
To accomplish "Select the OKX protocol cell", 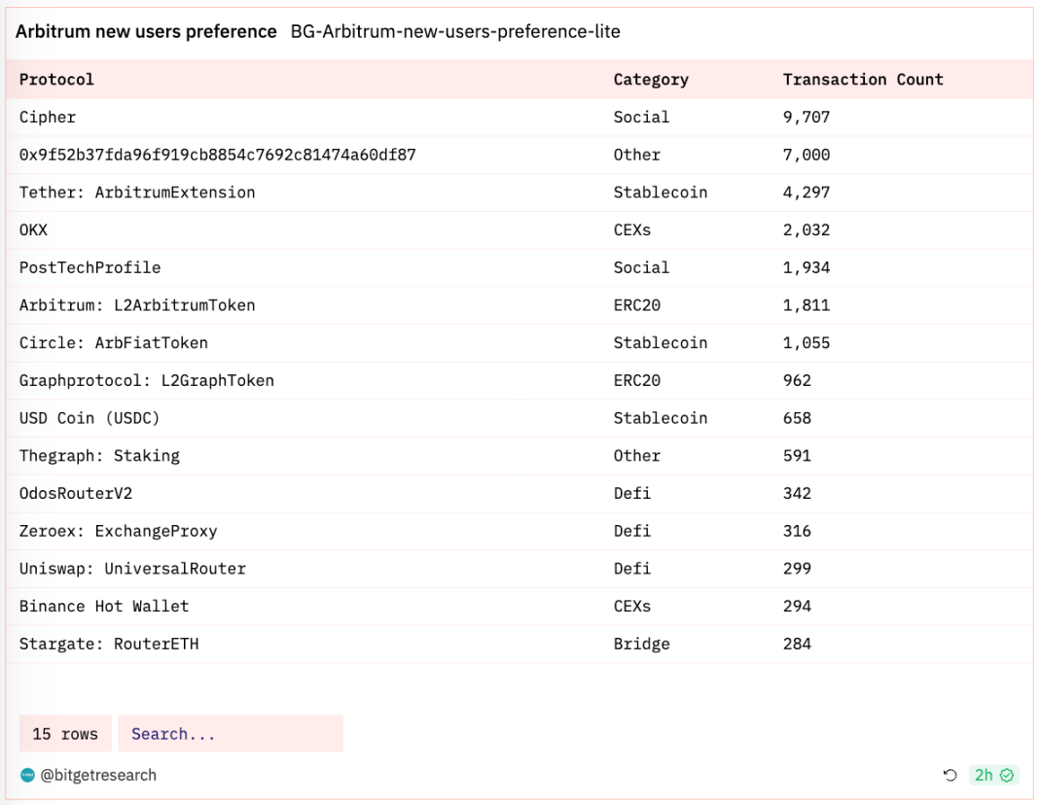I will pos(33,230).
